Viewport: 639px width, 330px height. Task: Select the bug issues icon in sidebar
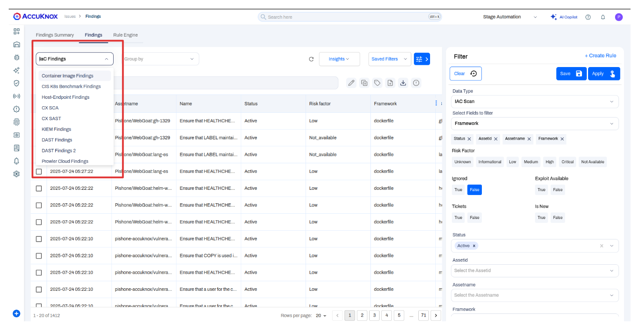[17, 57]
